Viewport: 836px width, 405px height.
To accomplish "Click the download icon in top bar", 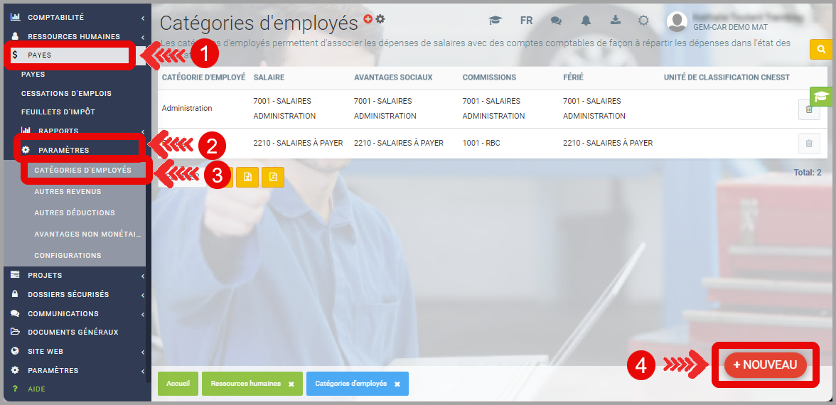I will tap(615, 21).
